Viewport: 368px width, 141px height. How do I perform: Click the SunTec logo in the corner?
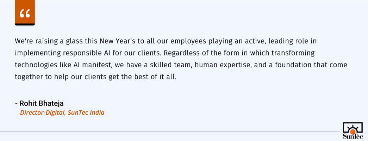pyautogui.click(x=352, y=130)
